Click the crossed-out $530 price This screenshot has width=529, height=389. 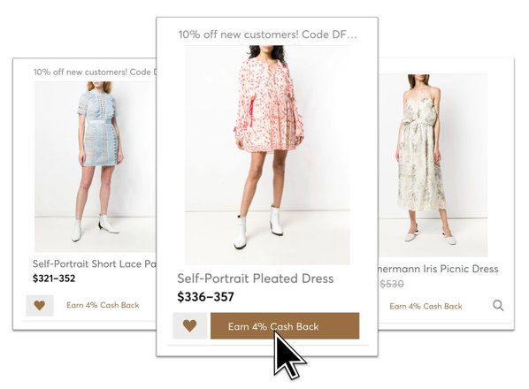click(x=391, y=284)
